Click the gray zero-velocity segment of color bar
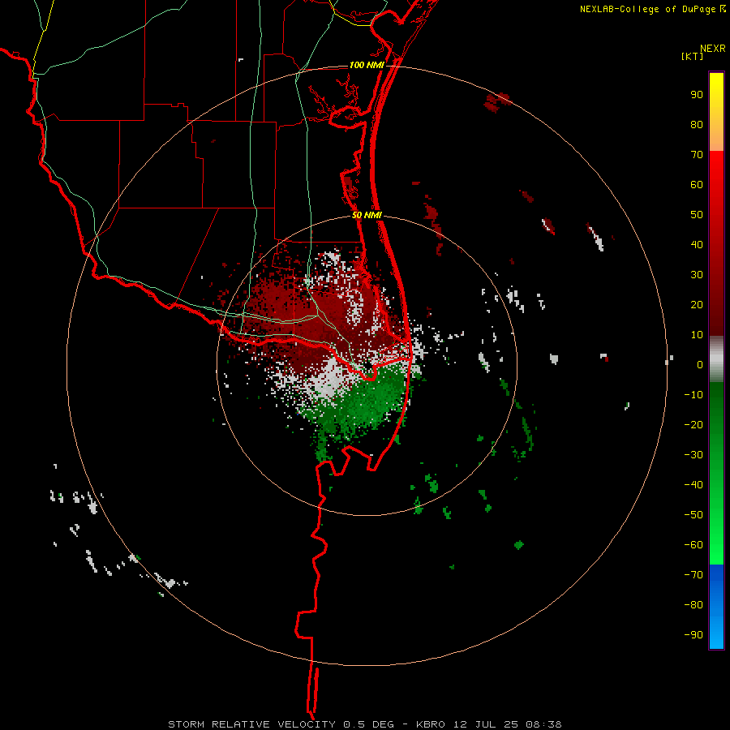 click(x=716, y=359)
